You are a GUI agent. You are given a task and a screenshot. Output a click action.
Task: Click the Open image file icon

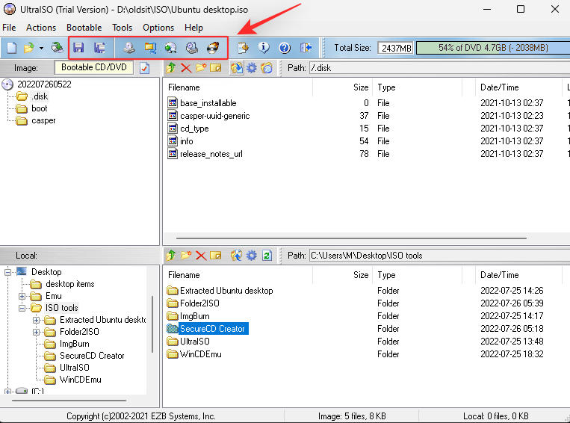click(28, 48)
